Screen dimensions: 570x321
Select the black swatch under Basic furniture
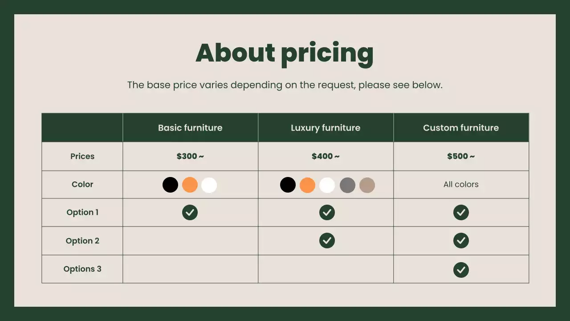coord(170,185)
